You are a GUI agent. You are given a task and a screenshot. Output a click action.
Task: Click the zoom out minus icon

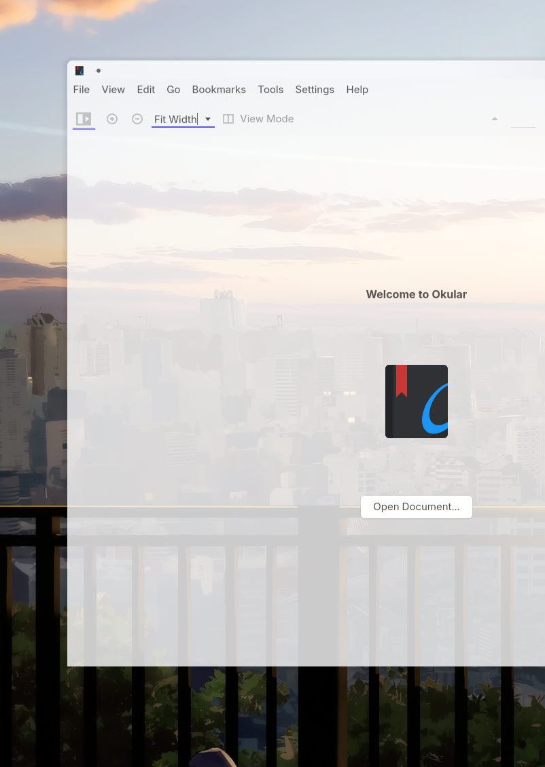(137, 119)
